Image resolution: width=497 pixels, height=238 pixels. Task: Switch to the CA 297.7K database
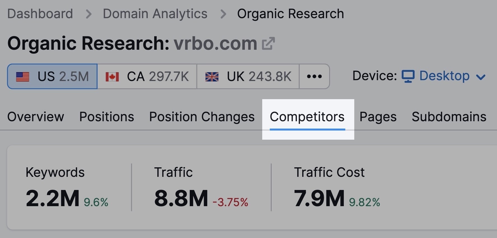[x=147, y=77]
